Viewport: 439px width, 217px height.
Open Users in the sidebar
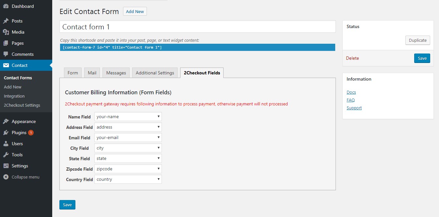17,144
